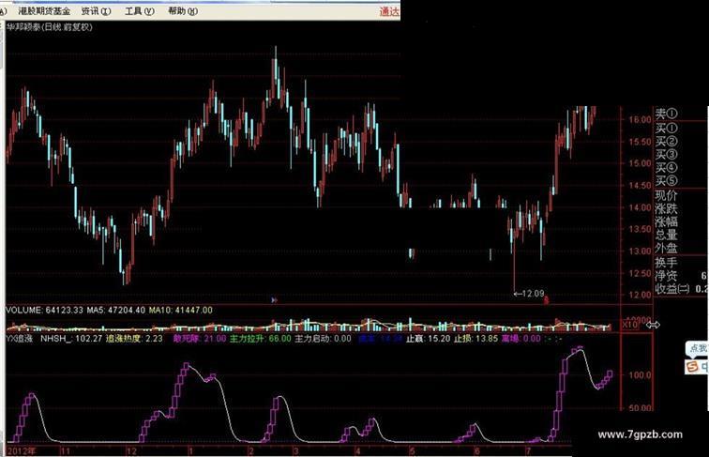Open the 帮助(H) menu
The width and height of the screenshot is (709, 457).
183,11
